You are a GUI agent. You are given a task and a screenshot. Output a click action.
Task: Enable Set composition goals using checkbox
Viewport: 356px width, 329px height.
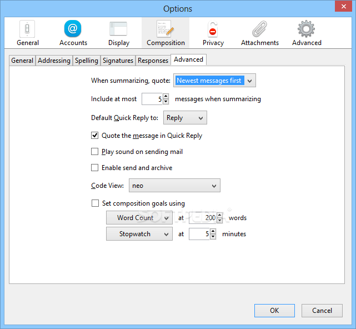click(95, 203)
